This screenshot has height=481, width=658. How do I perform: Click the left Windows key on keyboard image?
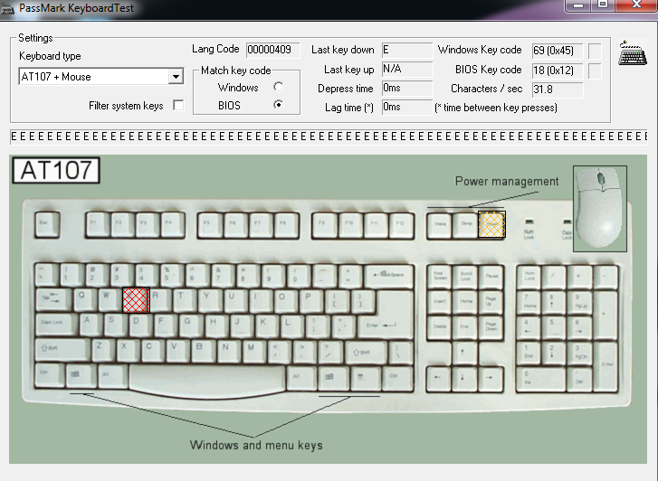click(81, 375)
